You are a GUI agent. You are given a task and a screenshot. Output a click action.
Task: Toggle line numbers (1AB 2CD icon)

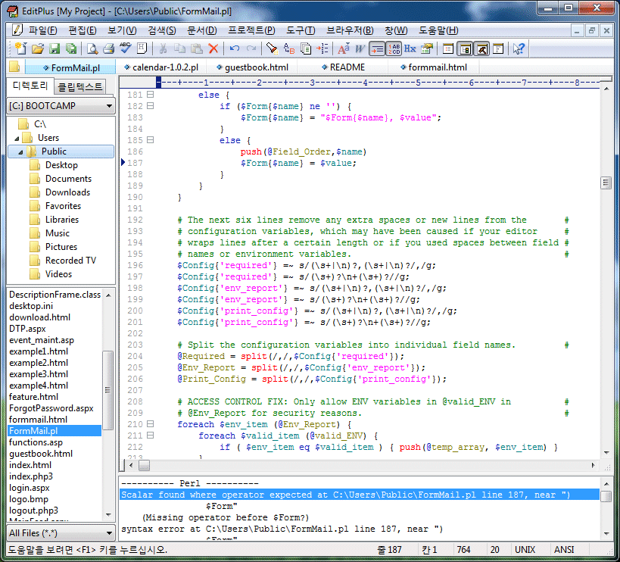394,48
